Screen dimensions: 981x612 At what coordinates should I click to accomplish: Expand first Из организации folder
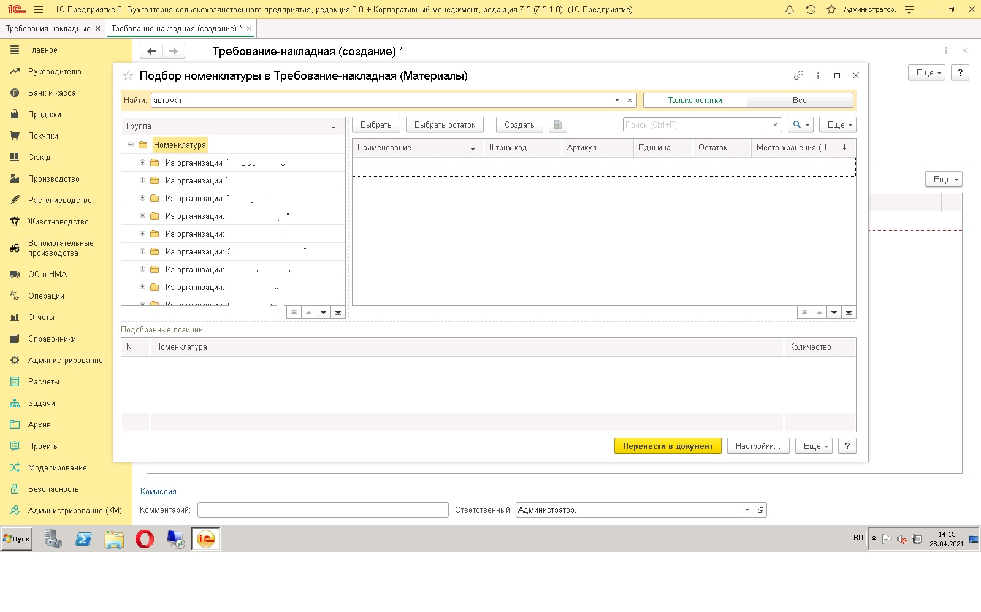pyautogui.click(x=142, y=163)
